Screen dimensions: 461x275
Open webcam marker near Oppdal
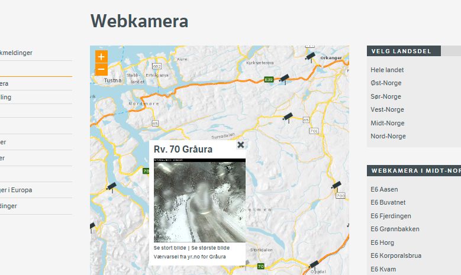[x=314, y=264]
